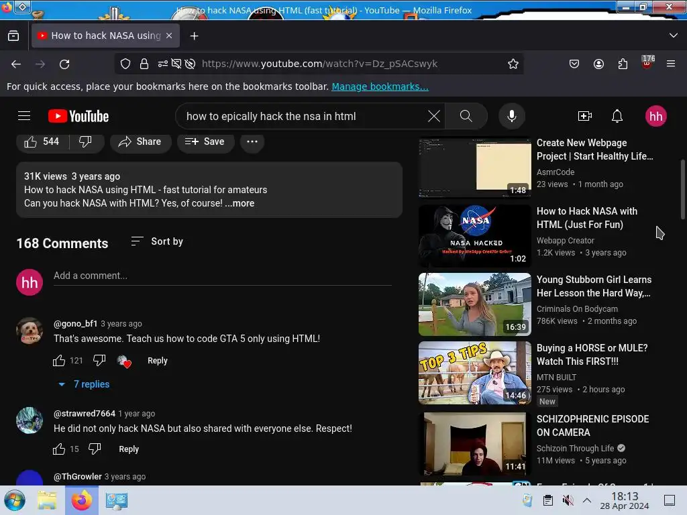Image resolution: width=687 pixels, height=515 pixels.
Task: Open the list all tabs chevron
Action: [674, 36]
